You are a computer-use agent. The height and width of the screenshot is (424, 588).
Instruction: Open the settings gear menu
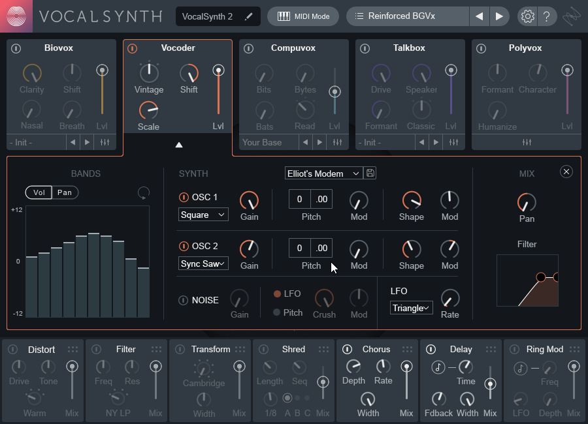click(x=527, y=16)
